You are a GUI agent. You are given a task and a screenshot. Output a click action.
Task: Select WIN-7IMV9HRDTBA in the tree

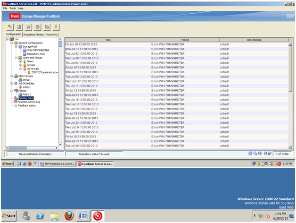[38, 51]
